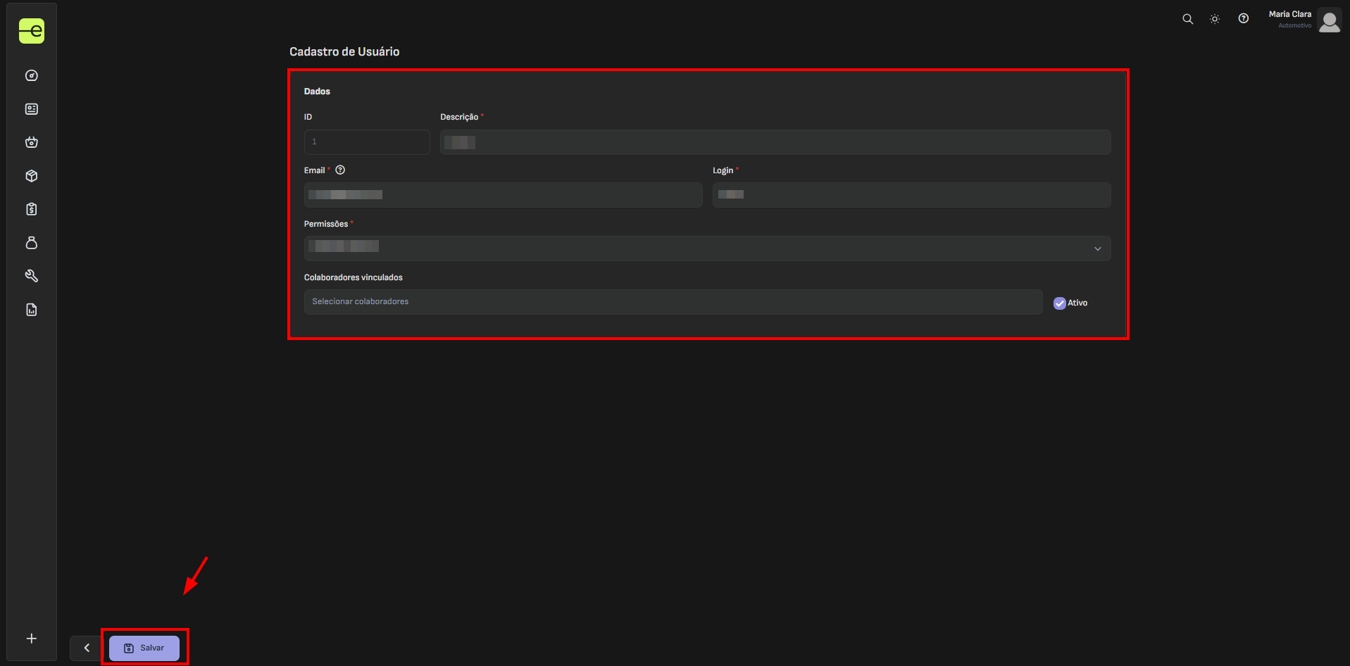The width and height of the screenshot is (1350, 666).
Task: Open the dashboard gauge icon in sidebar
Action: 32,75
